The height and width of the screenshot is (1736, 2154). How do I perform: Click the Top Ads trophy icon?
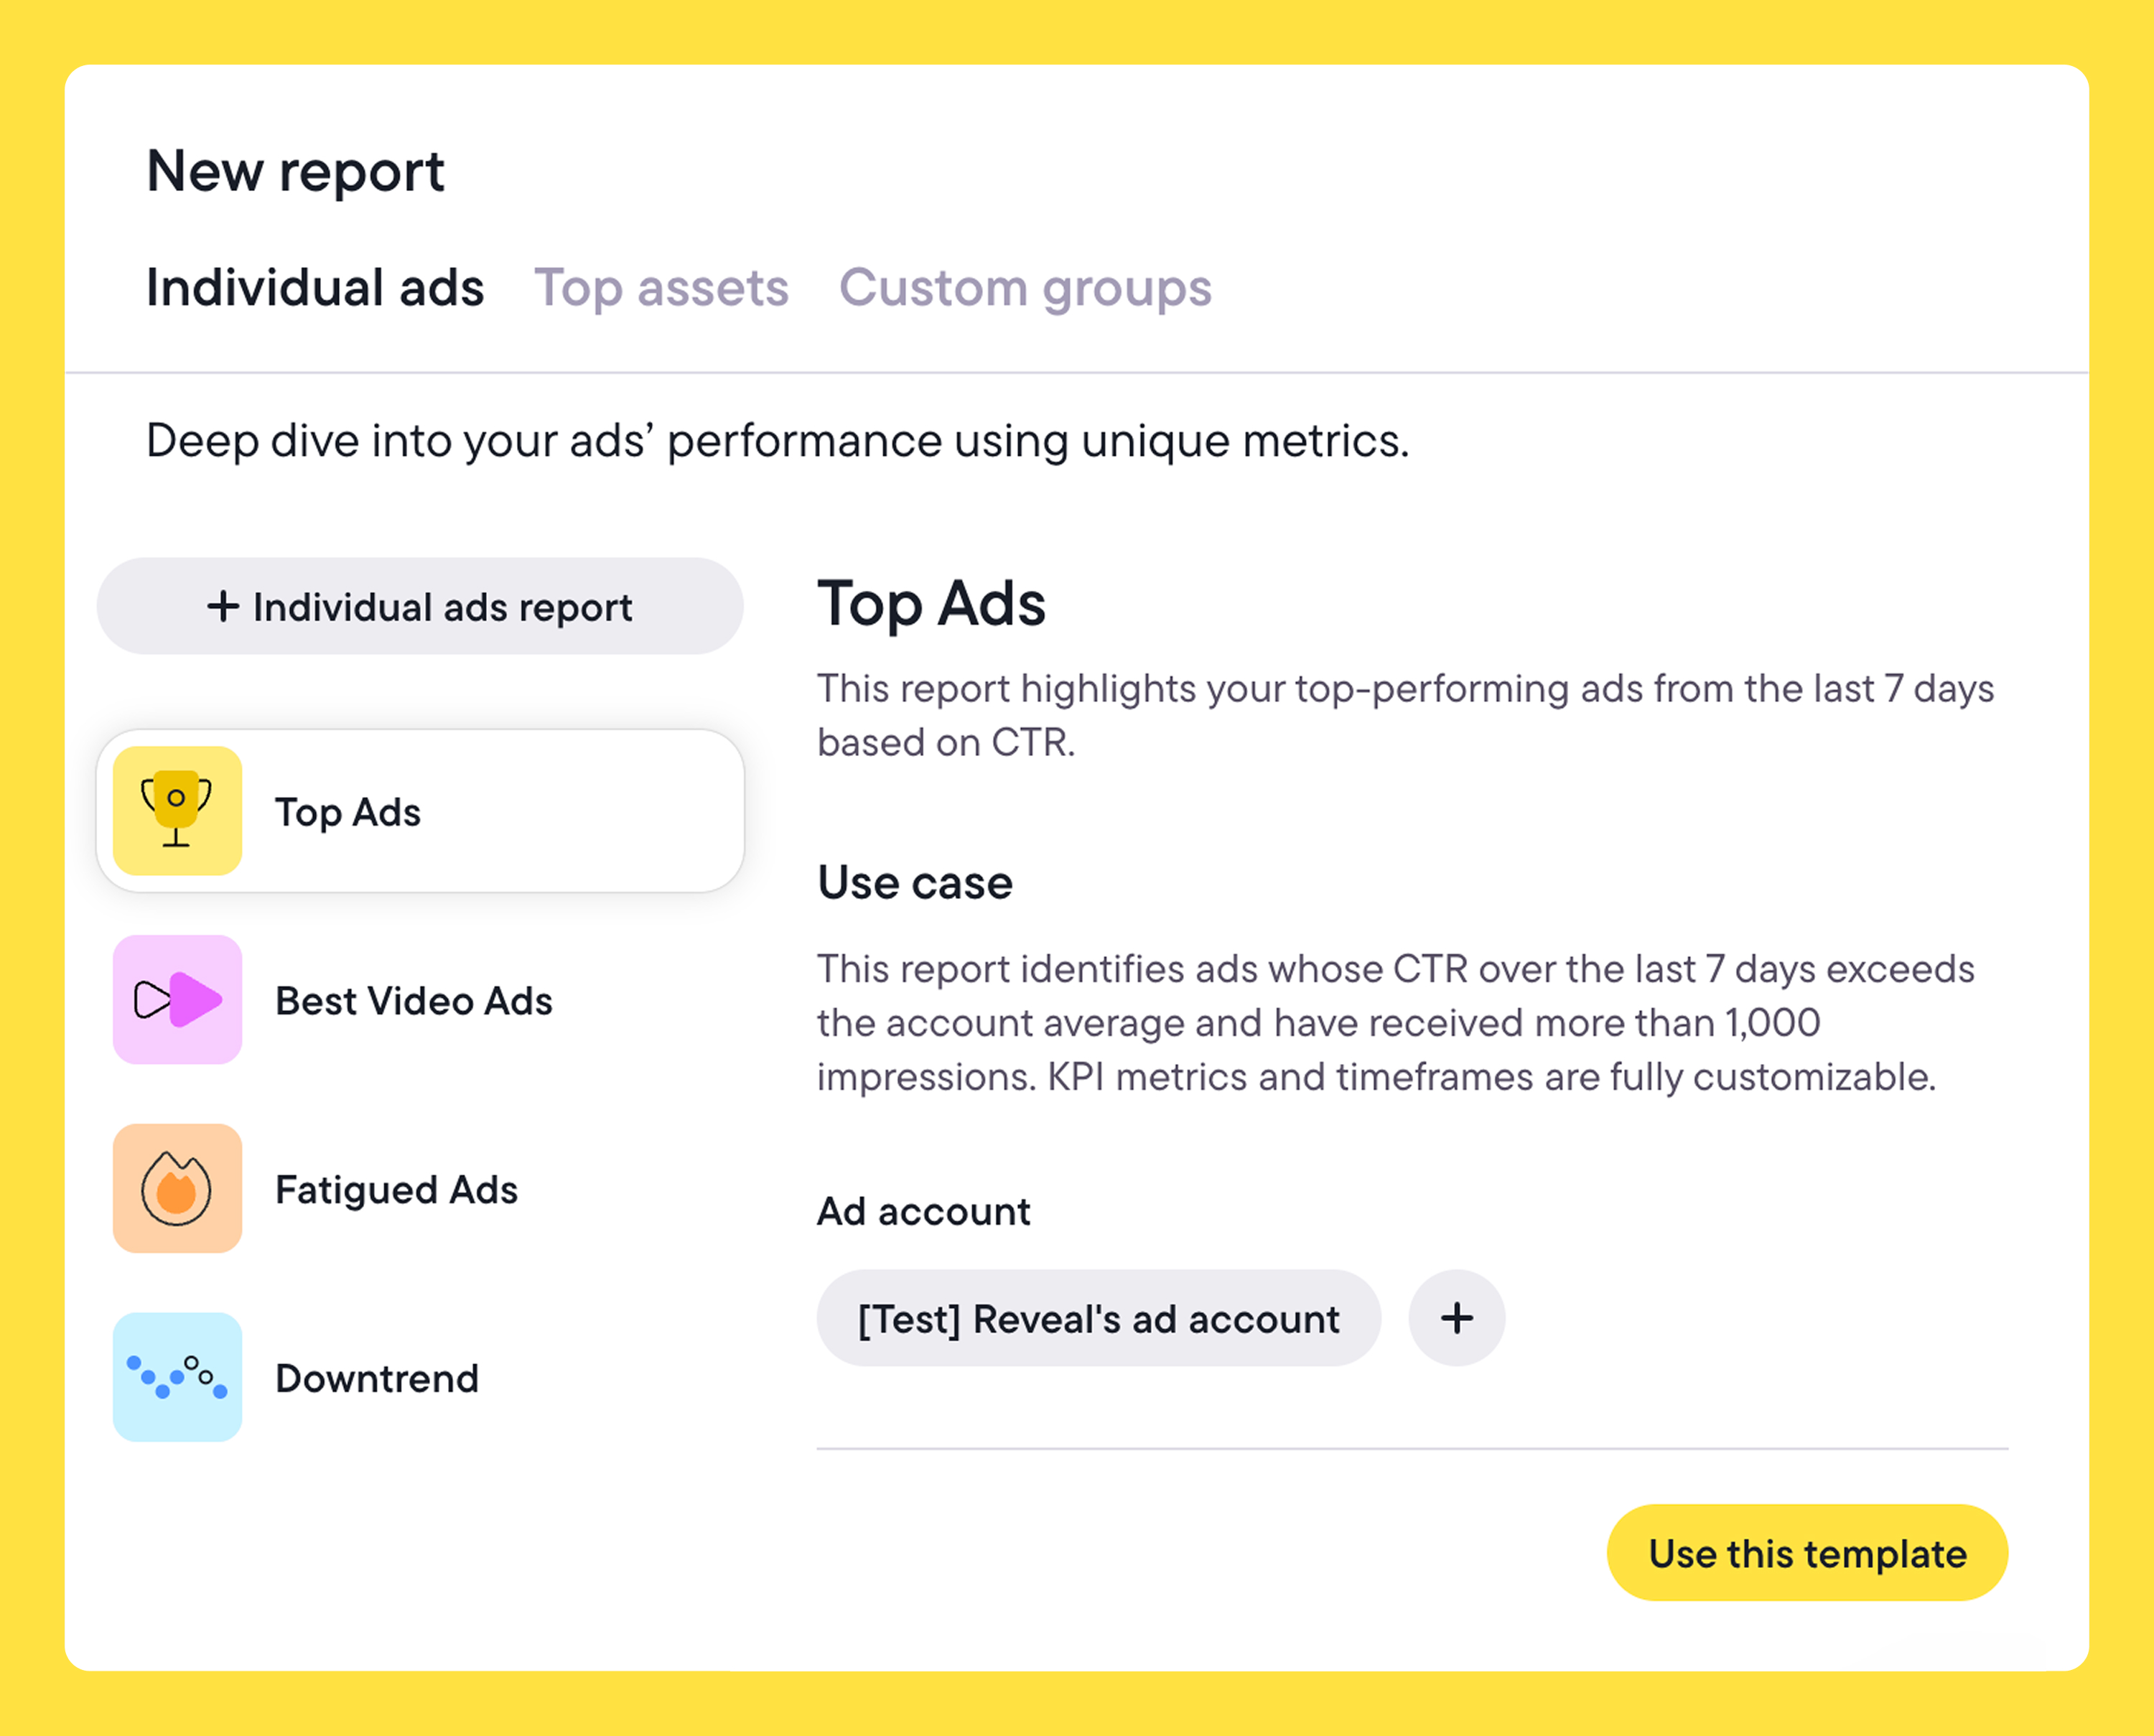click(177, 810)
